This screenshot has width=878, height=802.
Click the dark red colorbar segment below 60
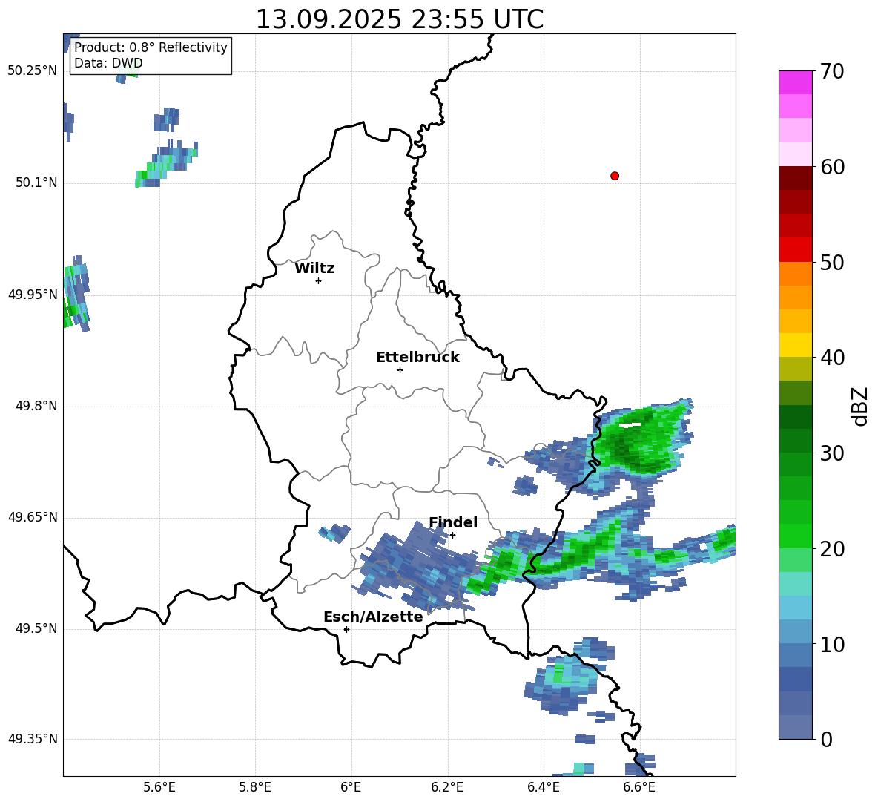point(795,178)
